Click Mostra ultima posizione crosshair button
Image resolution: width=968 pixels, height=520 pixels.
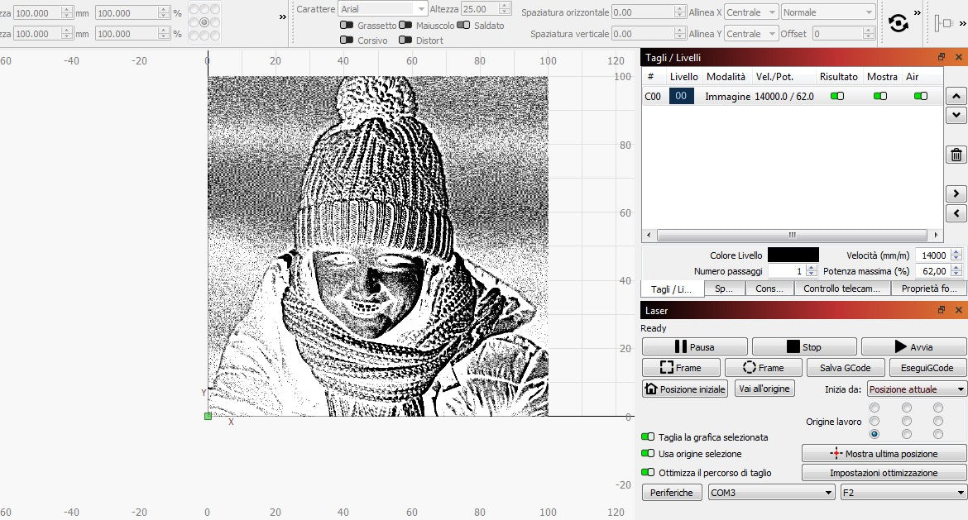(884, 454)
